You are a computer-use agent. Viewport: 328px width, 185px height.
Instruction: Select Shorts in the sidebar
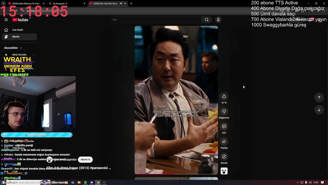coord(19,37)
